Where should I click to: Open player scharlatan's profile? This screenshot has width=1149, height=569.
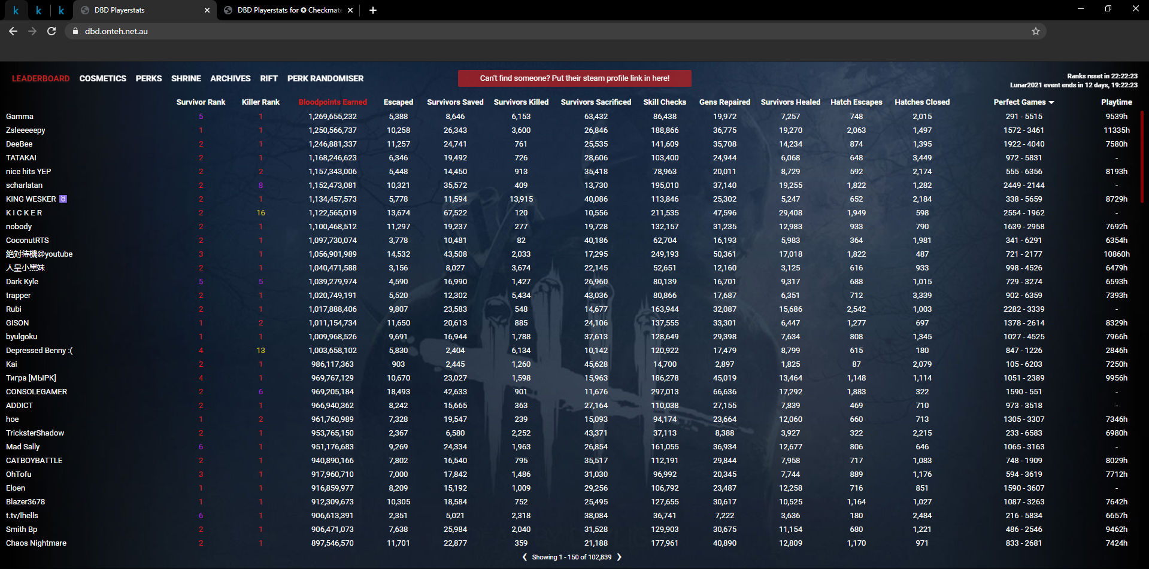click(x=24, y=185)
